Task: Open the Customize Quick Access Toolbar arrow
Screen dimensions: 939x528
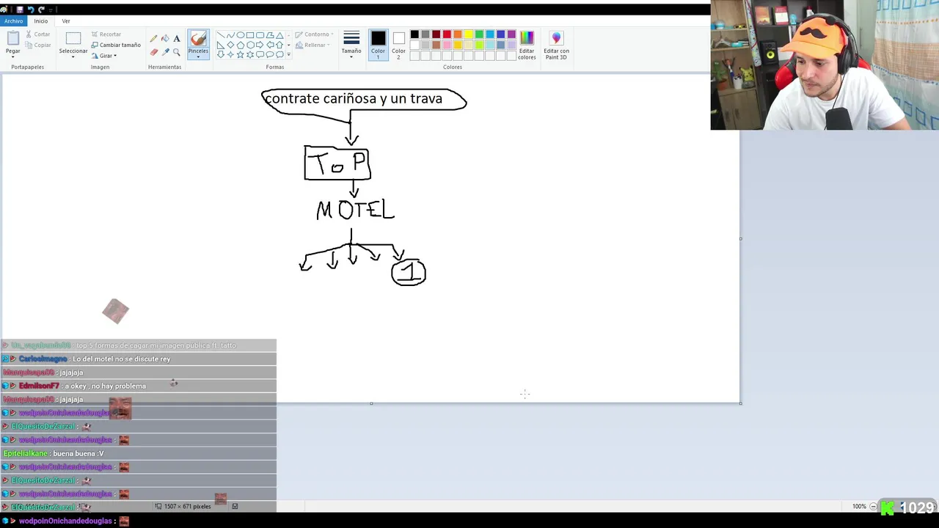Action: tap(51, 10)
